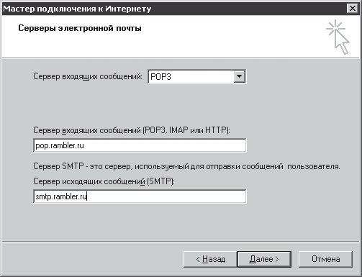
Task: Open the incoming server type dropdown arrow
Action: click(239, 77)
